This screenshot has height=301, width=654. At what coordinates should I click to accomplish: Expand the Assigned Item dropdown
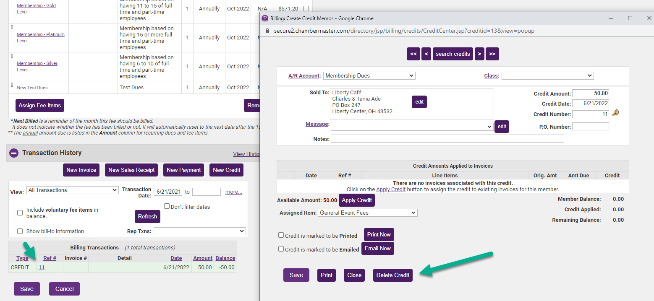pyautogui.click(x=367, y=213)
